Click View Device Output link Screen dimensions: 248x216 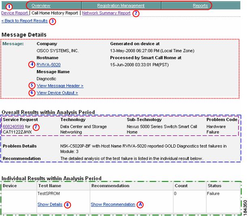point(57,93)
